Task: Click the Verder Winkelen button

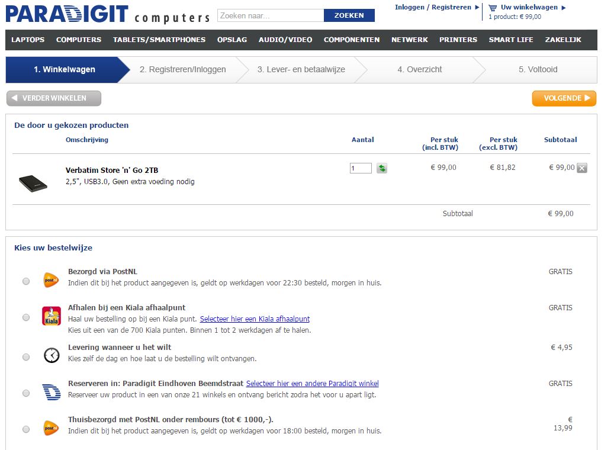Action: [54, 98]
